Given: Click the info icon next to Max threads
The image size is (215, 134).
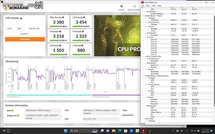Looking at the screenshot, I should click(63, 17).
